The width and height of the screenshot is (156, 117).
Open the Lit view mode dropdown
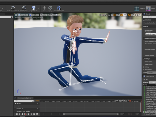click(31, 15)
